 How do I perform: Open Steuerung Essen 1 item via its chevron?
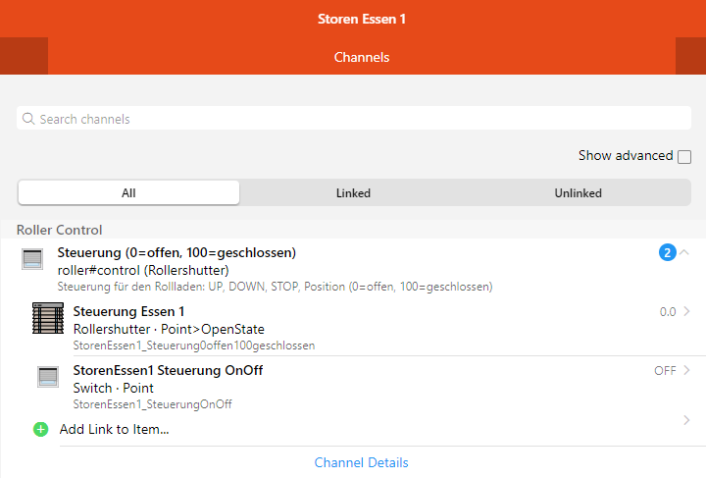(686, 311)
